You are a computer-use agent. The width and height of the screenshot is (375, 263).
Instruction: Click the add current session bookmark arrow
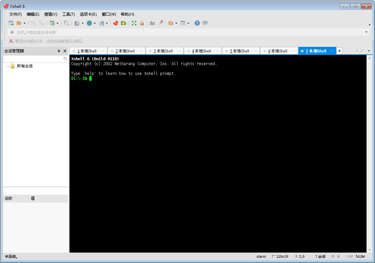(x=11, y=41)
